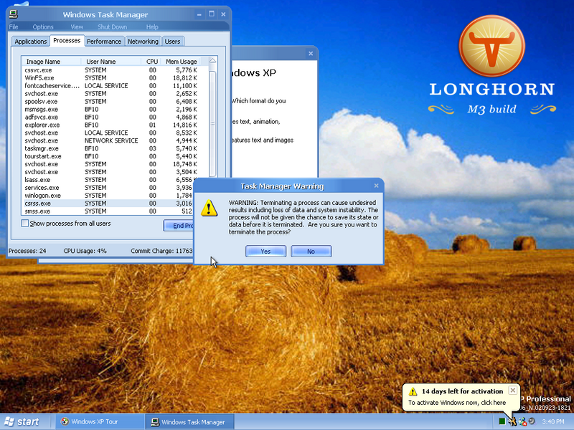Sort by the Mem Usage column header
The height and width of the screenshot is (430, 574).
tap(181, 62)
